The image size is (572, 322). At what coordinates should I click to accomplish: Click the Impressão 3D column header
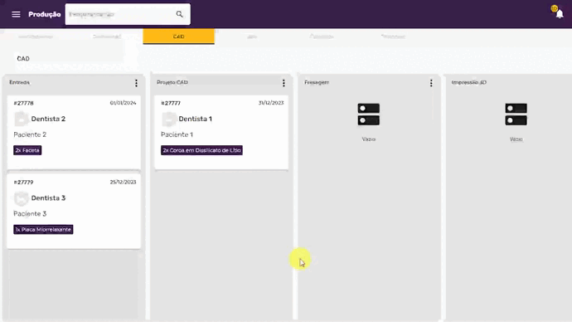click(468, 82)
